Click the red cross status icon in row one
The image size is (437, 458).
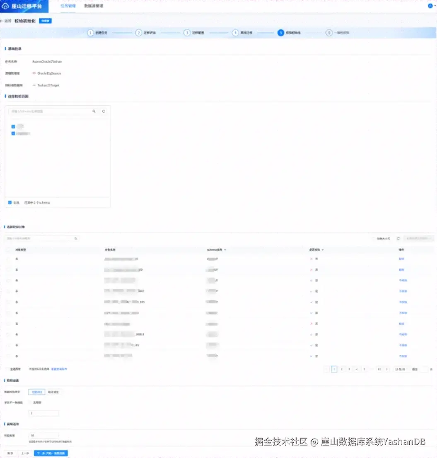(311, 259)
